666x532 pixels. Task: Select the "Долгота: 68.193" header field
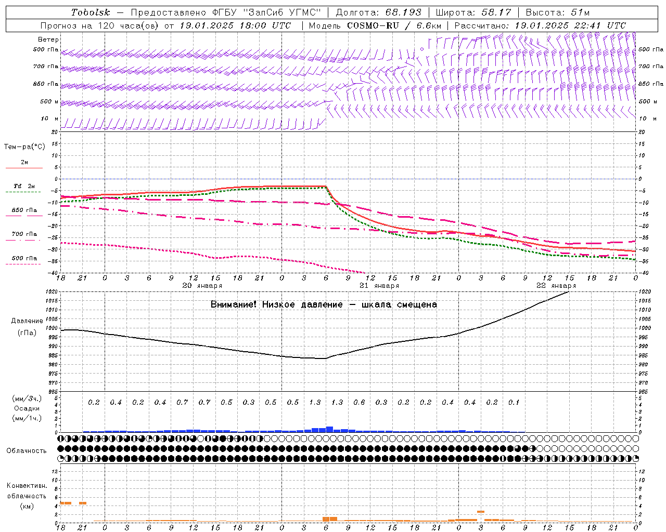[379, 12]
